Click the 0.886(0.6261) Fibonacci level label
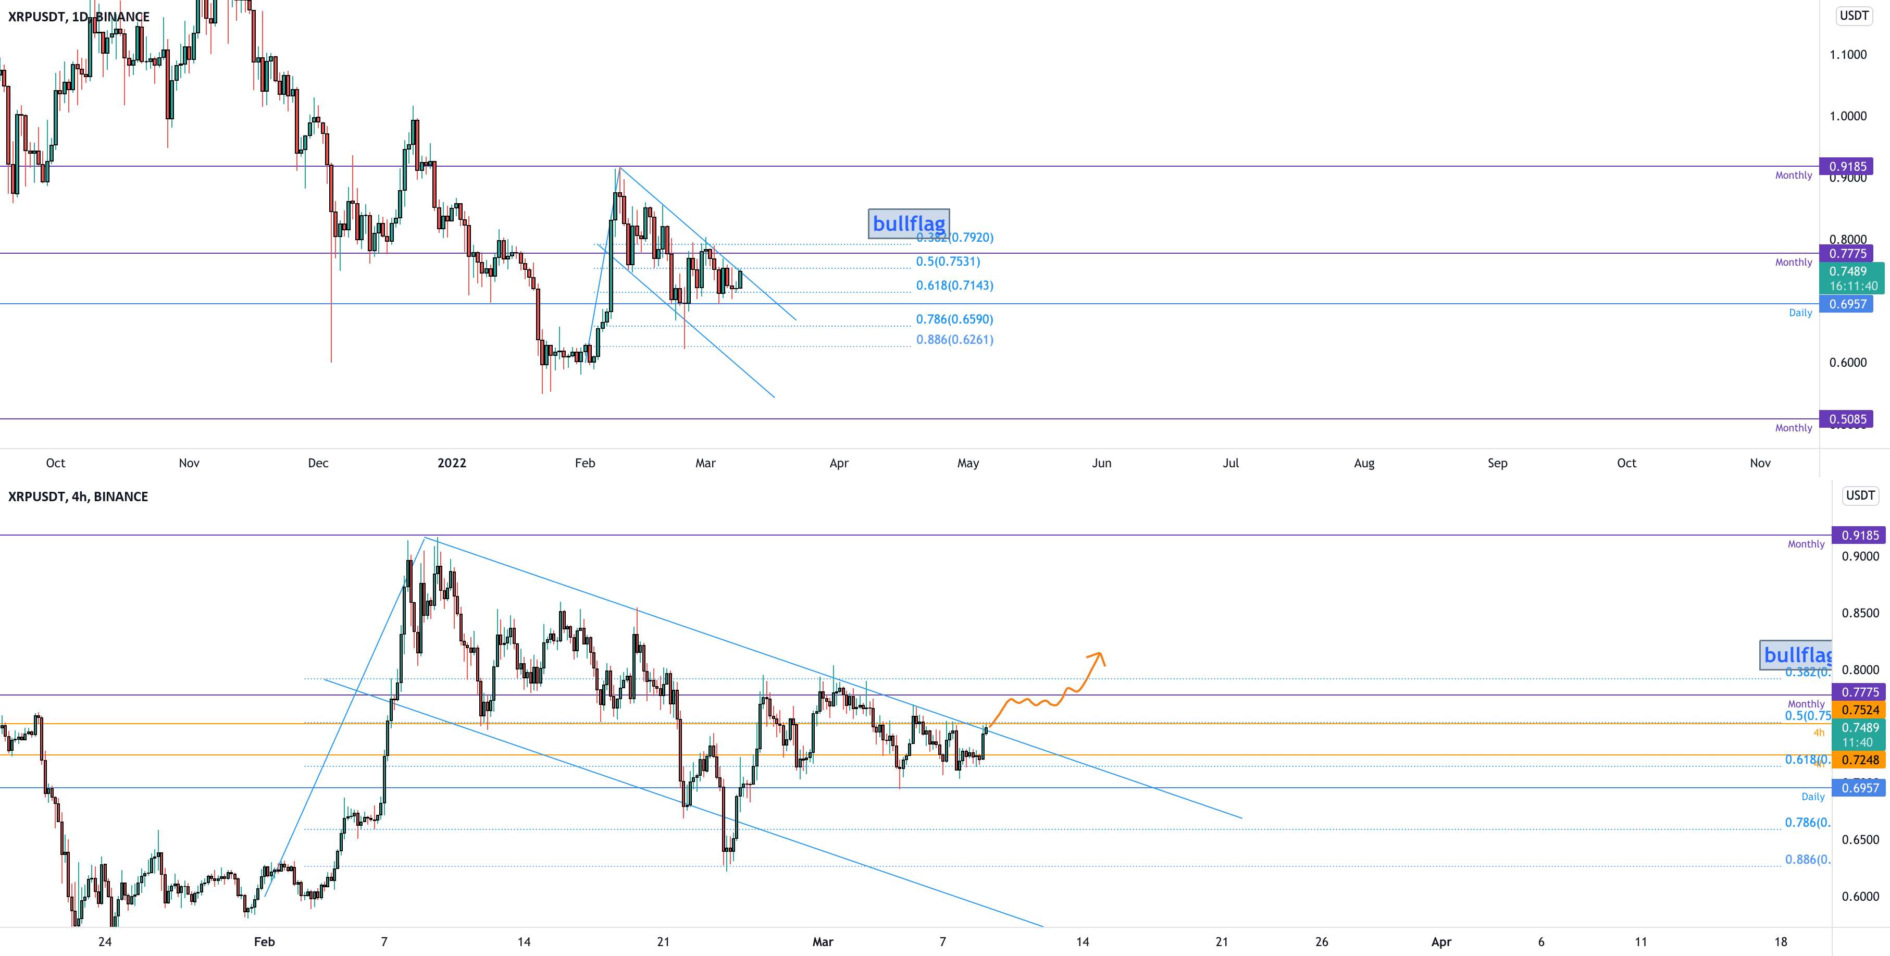 click(x=954, y=340)
